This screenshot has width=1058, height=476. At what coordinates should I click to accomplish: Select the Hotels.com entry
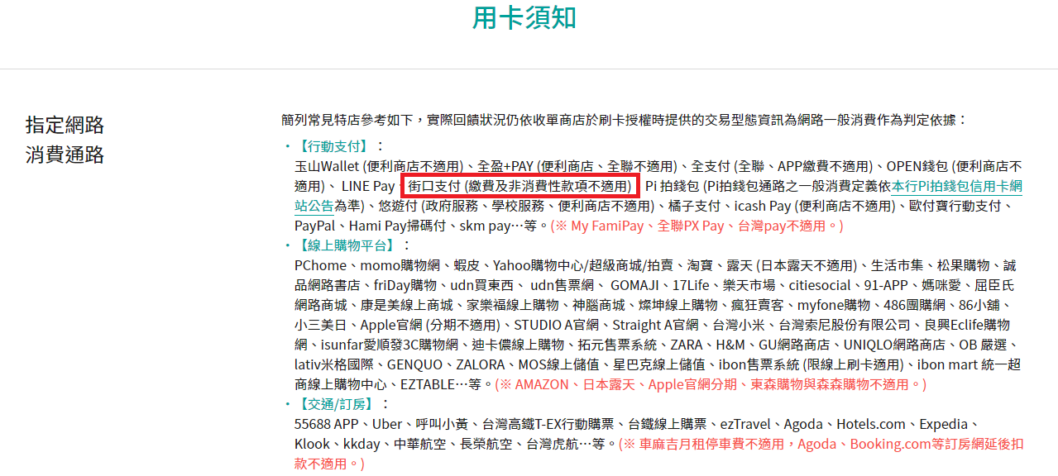[x=871, y=424]
